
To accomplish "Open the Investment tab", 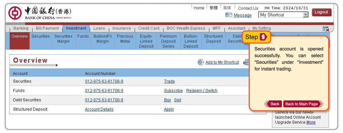I will click(x=76, y=29).
